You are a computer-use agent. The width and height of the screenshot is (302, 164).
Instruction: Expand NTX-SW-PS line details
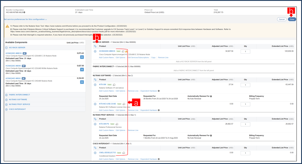tap(95, 124)
